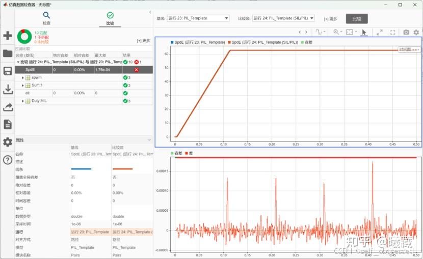Open the report document icon in sidebar
Screen dimensions: 423x259
tap(8, 124)
